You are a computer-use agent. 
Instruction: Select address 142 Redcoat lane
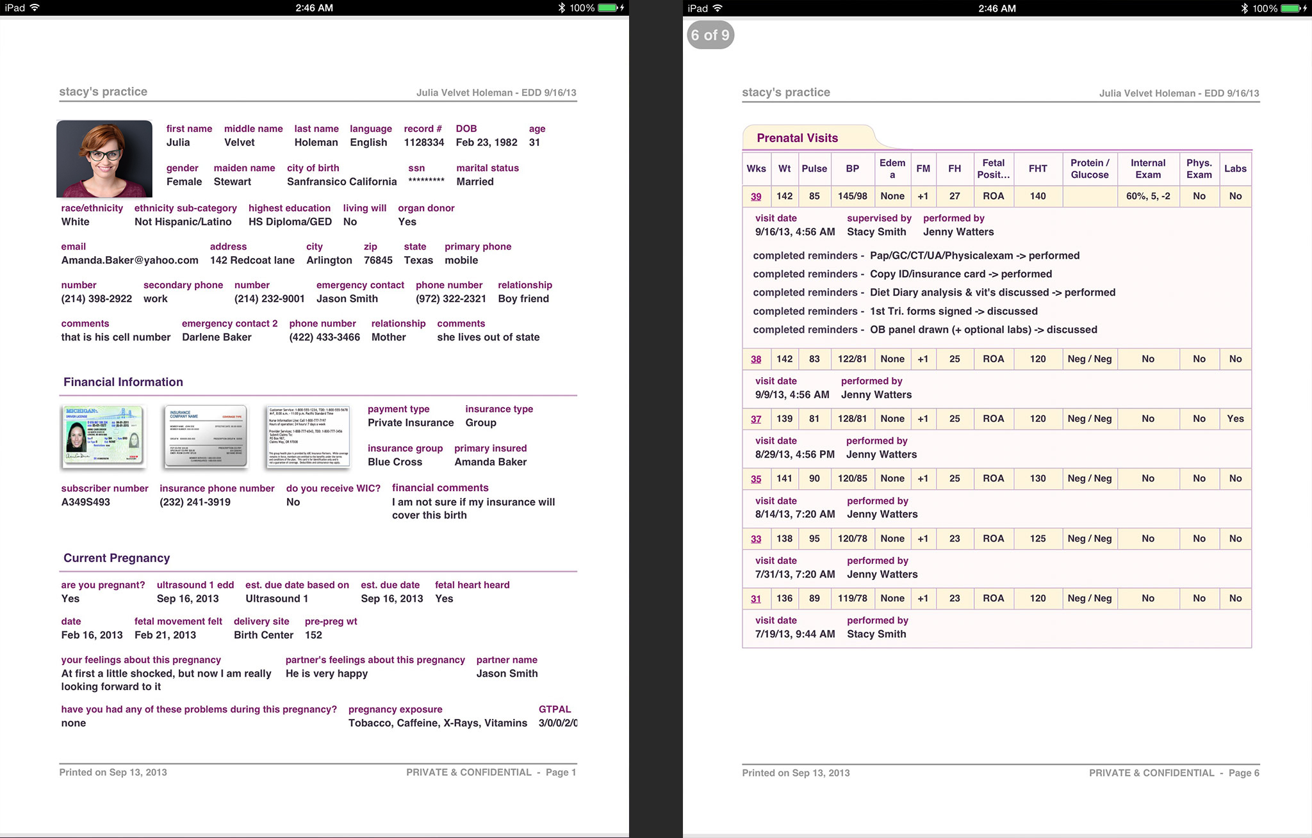click(x=252, y=261)
